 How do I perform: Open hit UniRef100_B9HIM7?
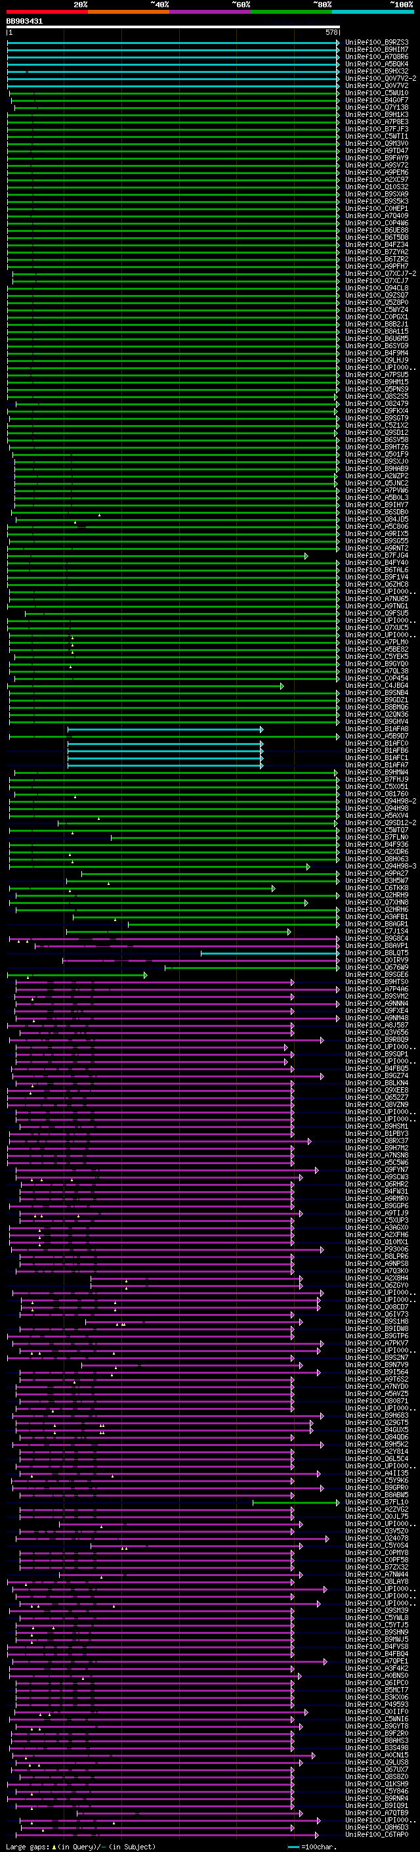coord(377,50)
